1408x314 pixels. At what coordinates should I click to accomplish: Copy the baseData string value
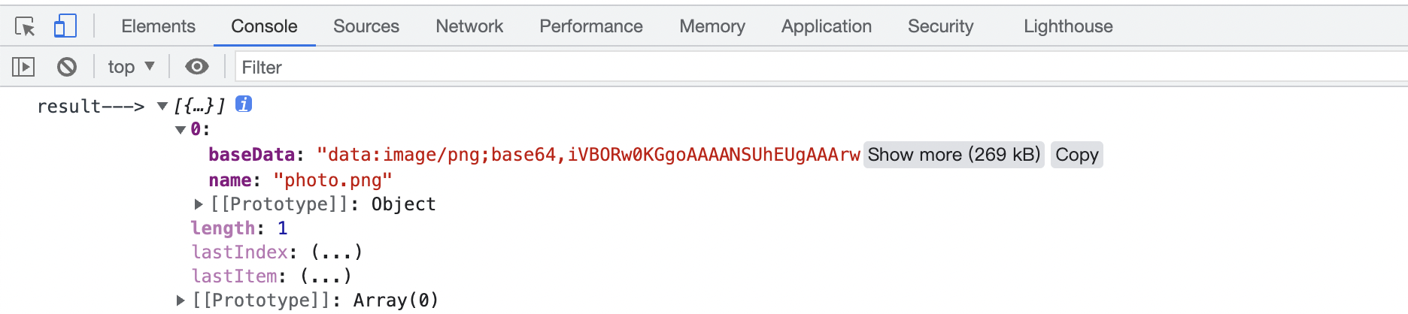point(1077,155)
